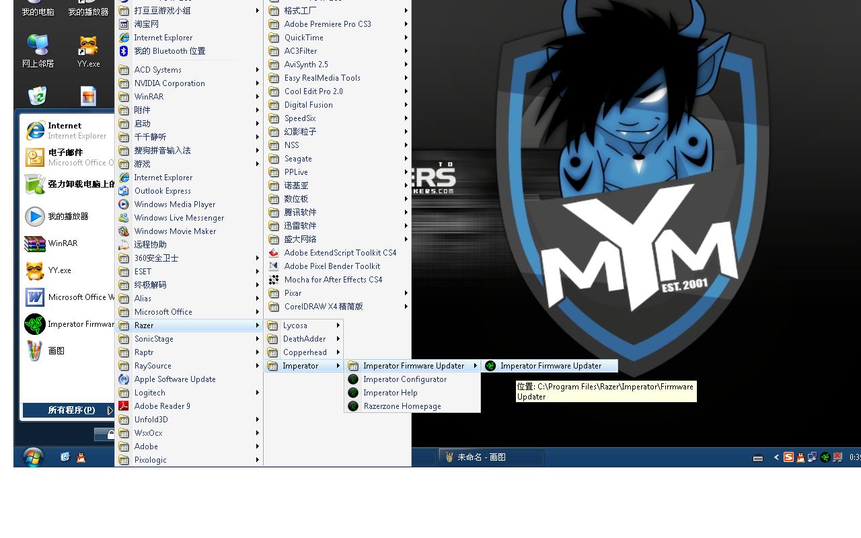The height and width of the screenshot is (538, 861).
Task: Click Windows Start orb button
Action: click(33, 457)
